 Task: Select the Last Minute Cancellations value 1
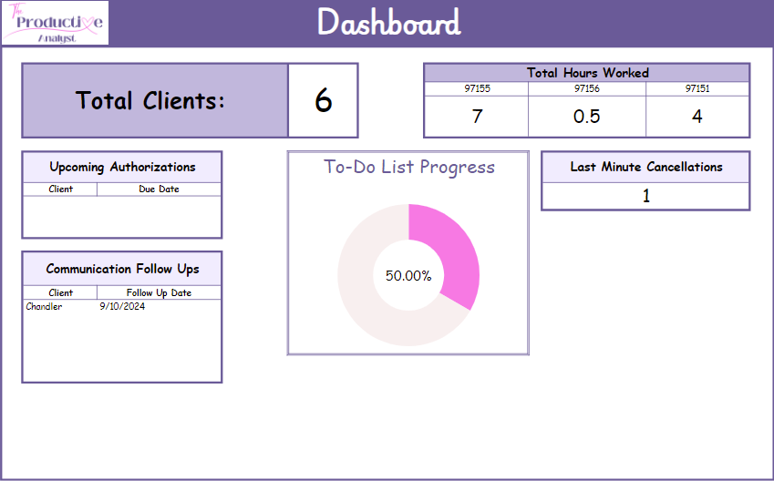[x=645, y=196]
